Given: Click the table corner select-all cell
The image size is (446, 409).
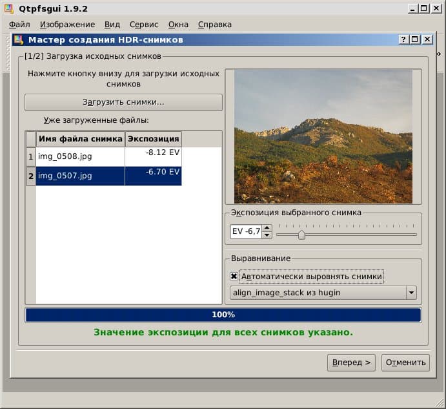Looking at the screenshot, I should [31, 139].
